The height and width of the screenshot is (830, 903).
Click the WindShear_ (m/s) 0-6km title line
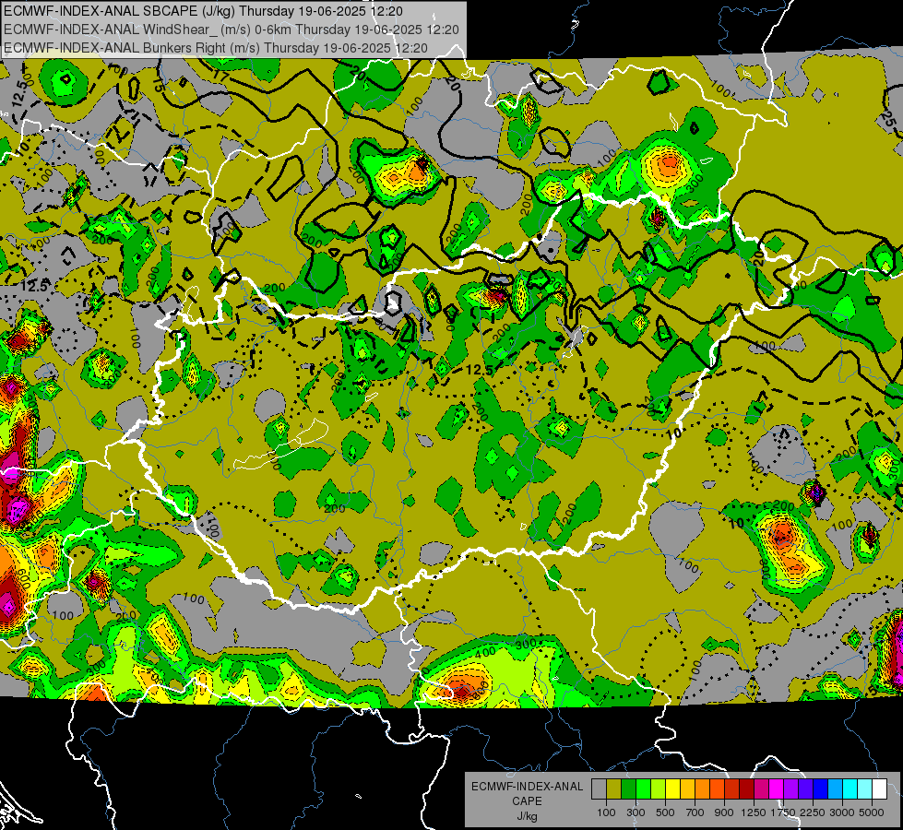(231, 30)
